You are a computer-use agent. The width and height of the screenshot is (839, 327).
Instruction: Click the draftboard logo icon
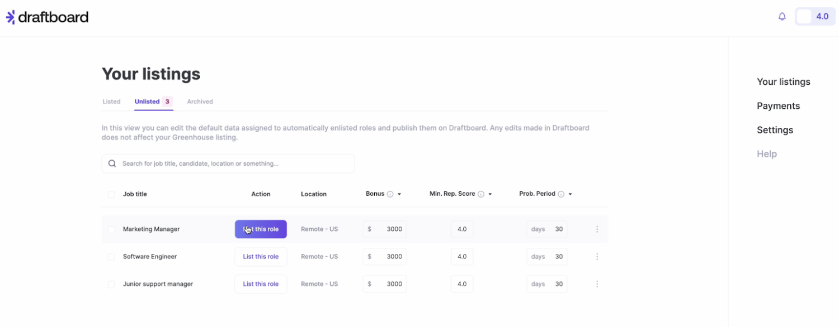pos(9,16)
